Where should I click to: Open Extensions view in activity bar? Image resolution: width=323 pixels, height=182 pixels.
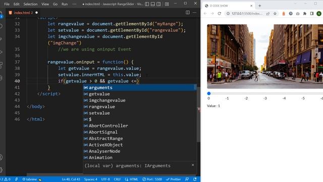click(x=1, y=65)
